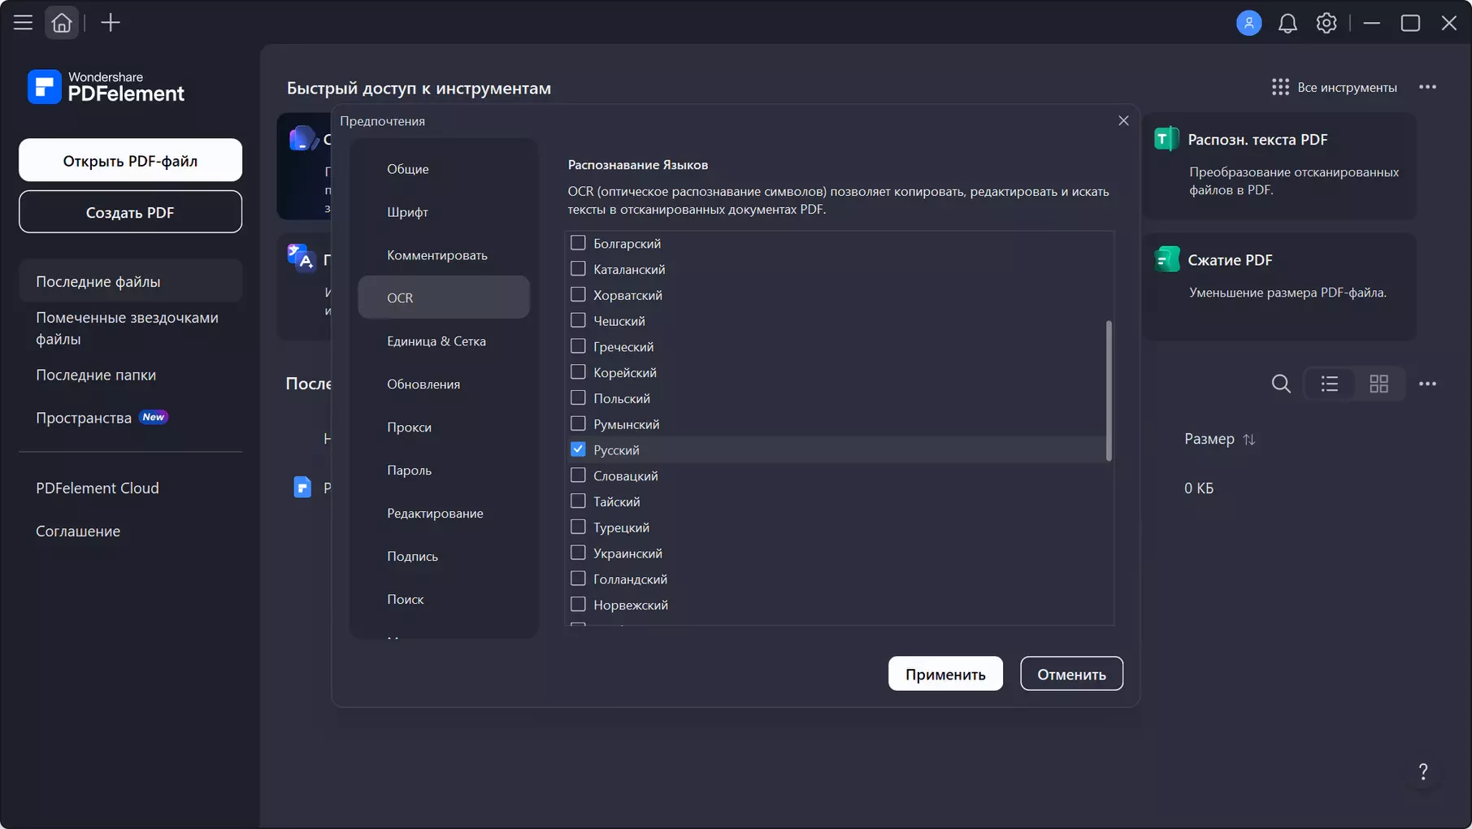Check the Norwegian language box
The height and width of the screenshot is (829, 1472).
(578, 605)
